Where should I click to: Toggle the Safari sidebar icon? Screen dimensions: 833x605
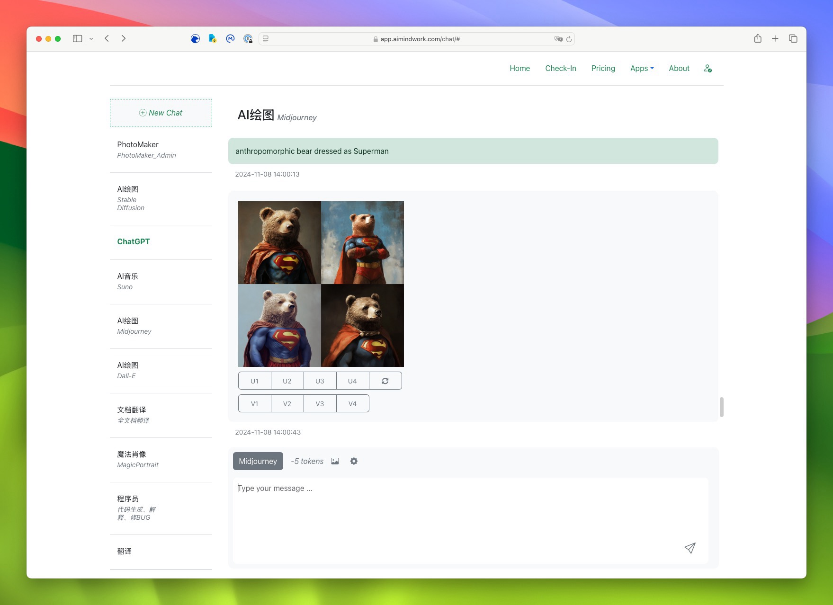pyautogui.click(x=78, y=39)
